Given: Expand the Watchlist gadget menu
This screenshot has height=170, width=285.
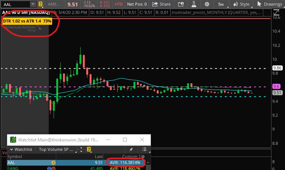Looking at the screenshot, I should (23, 149).
